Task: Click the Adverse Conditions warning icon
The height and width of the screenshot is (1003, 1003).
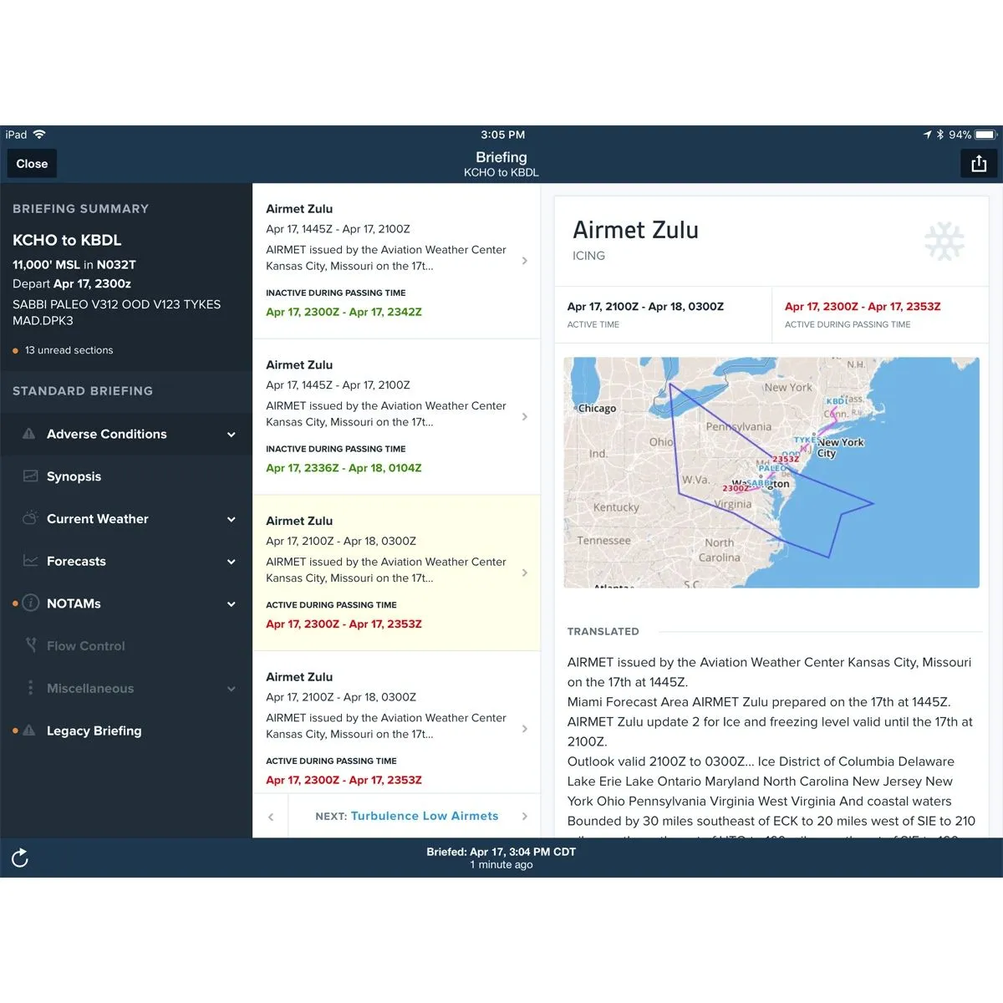Action: 29,434
